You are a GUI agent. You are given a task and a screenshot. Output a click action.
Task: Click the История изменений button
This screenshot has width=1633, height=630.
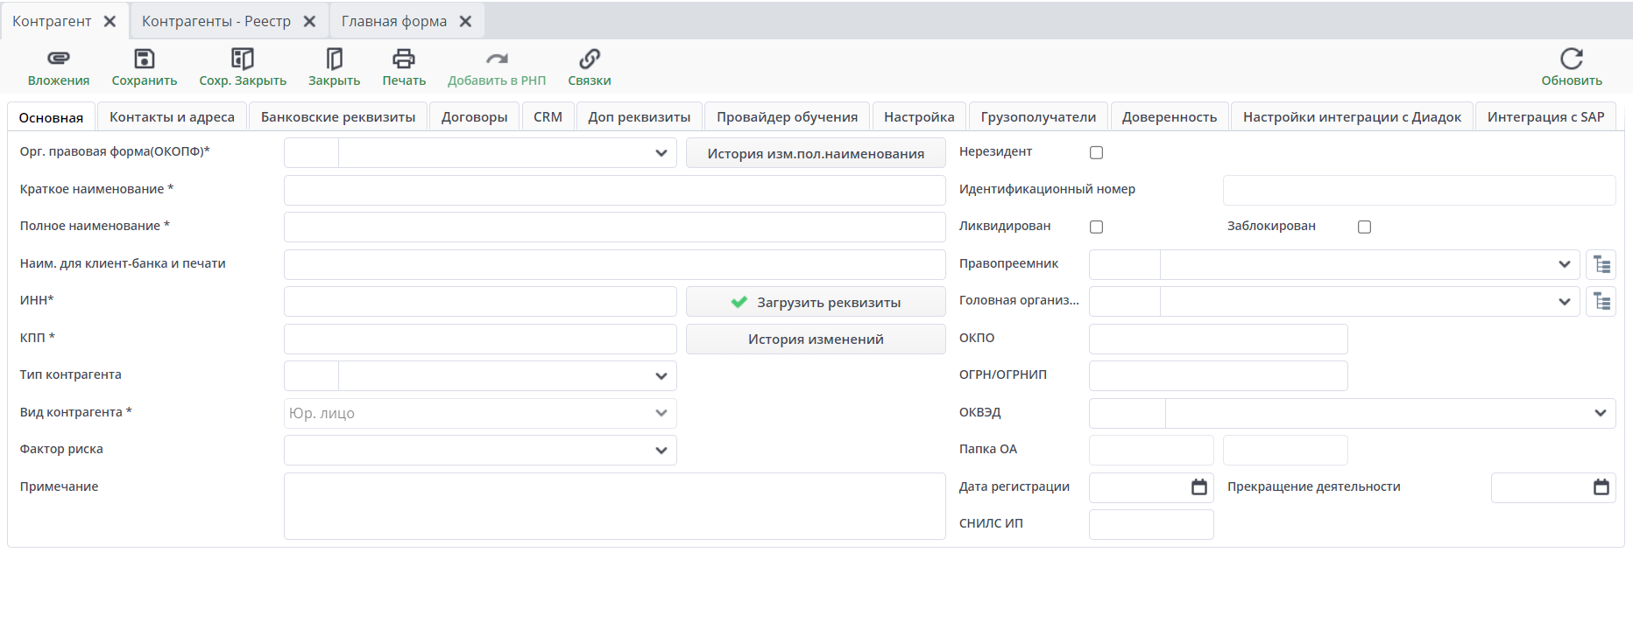[816, 339]
